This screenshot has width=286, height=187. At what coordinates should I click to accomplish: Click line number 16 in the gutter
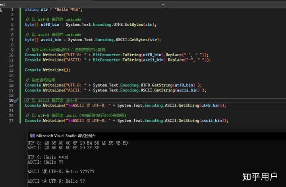pyautogui.click(x=11, y=85)
